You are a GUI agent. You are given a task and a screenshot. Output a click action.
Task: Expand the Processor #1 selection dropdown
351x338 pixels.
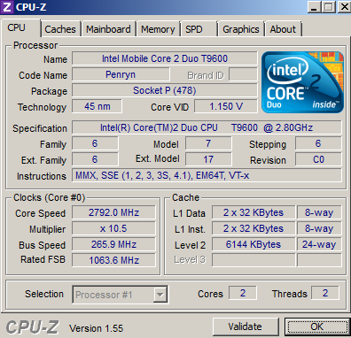(160, 295)
